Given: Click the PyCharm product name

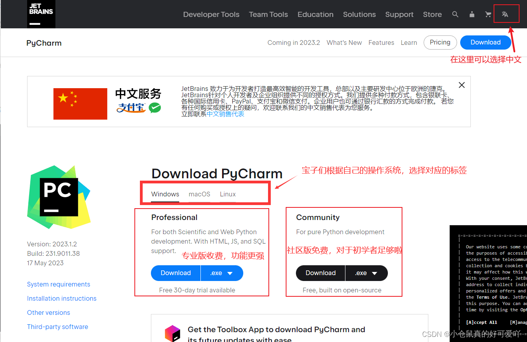Looking at the screenshot, I should click(x=44, y=43).
